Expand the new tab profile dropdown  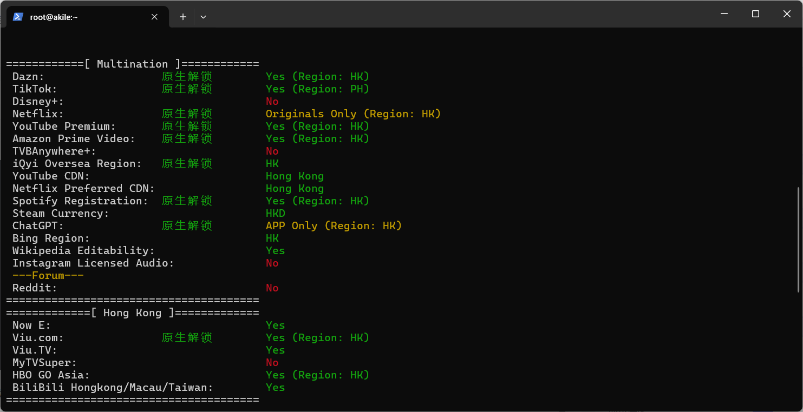pos(203,17)
